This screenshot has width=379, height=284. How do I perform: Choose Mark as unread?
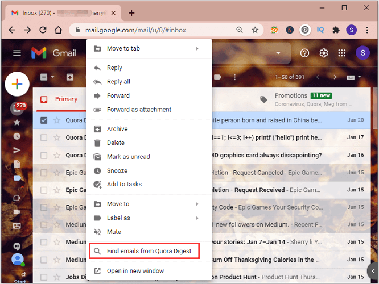(149, 157)
